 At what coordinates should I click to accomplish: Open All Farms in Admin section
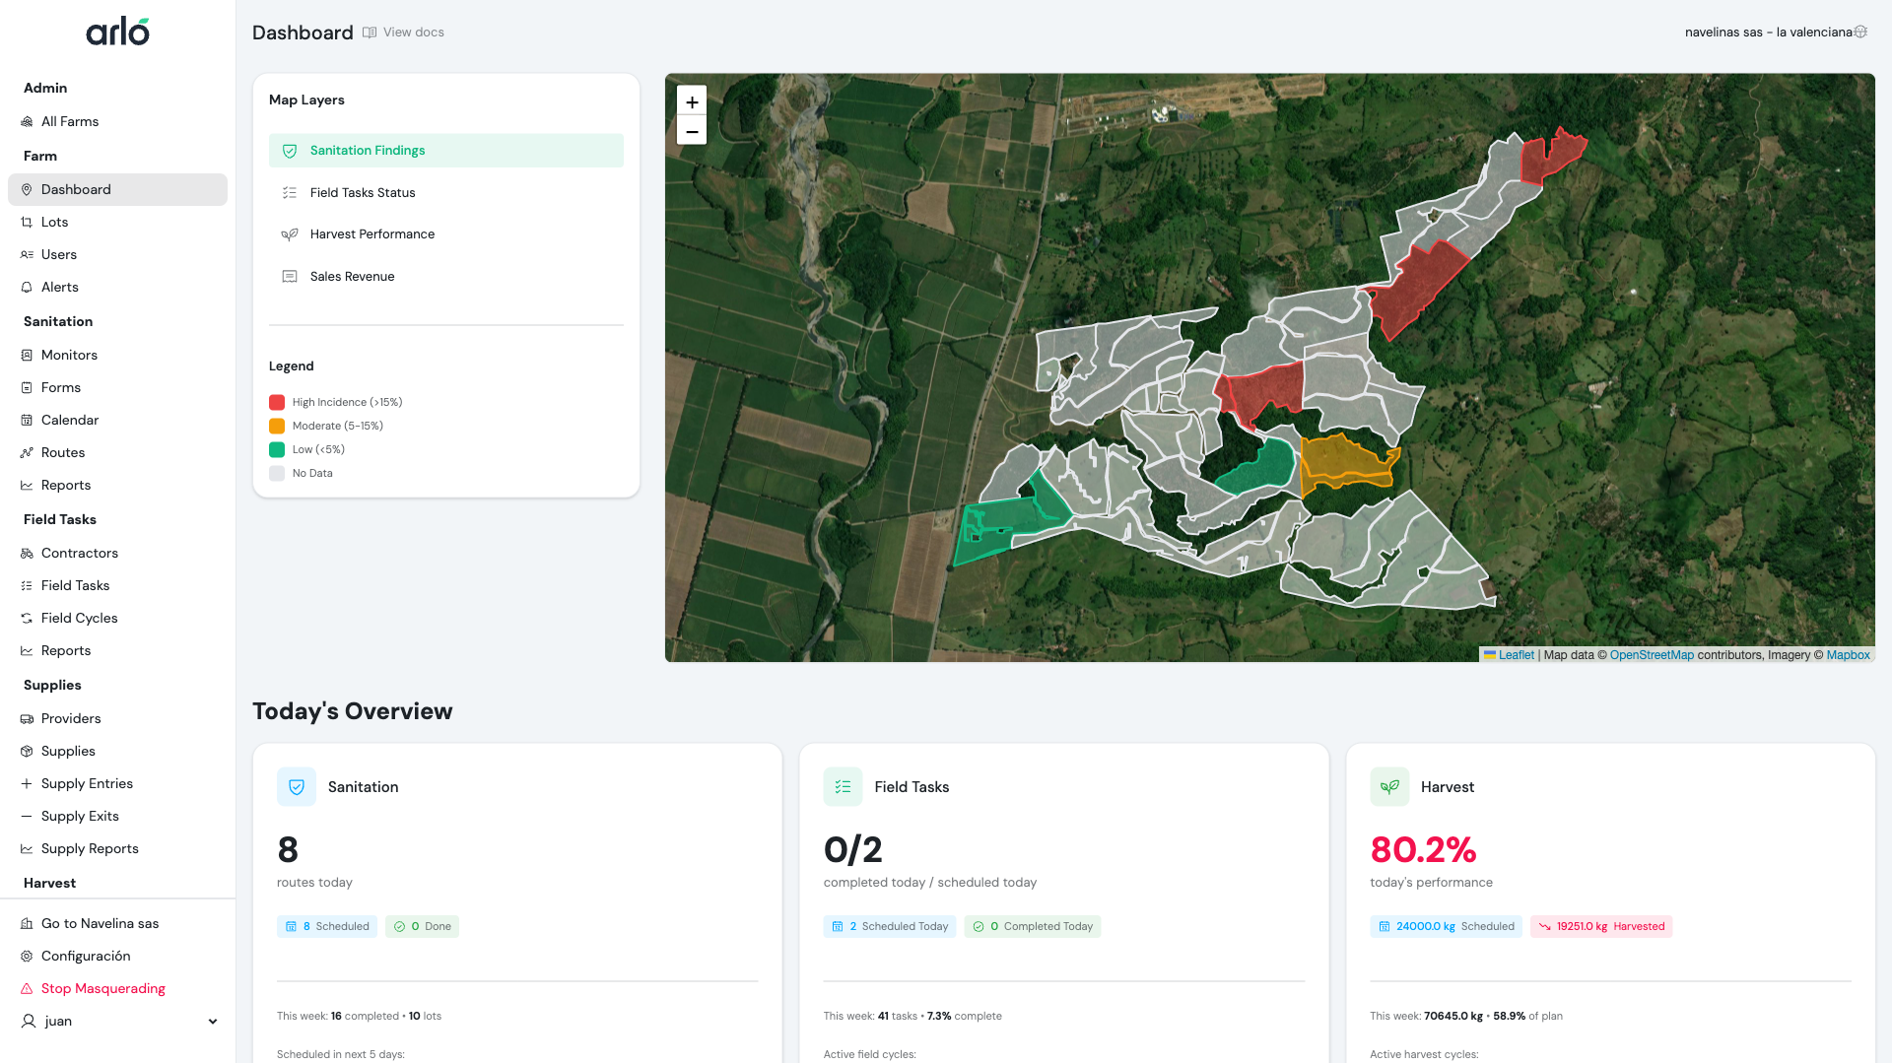tap(69, 122)
